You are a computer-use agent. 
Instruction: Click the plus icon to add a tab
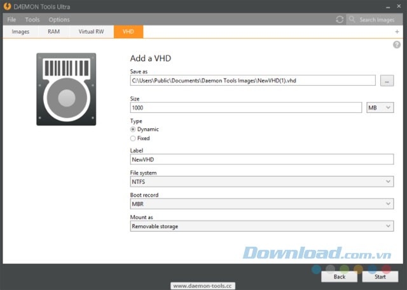point(397,32)
